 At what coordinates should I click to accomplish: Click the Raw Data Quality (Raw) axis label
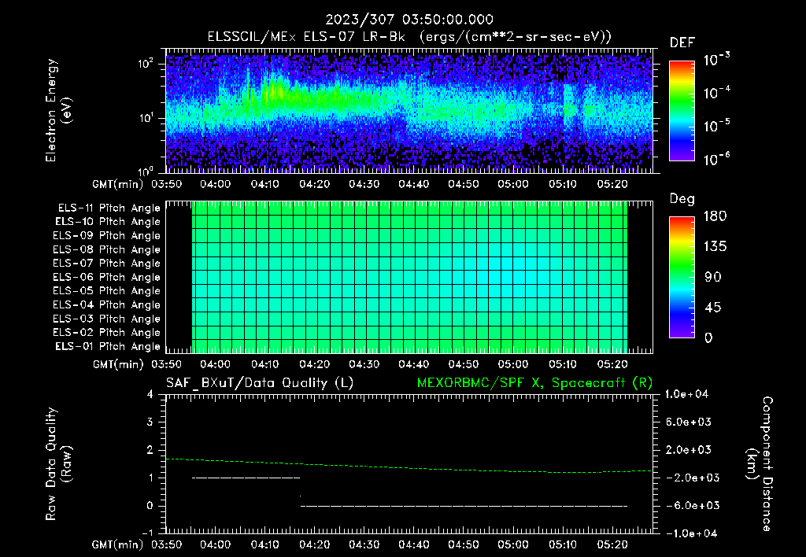click(x=58, y=464)
